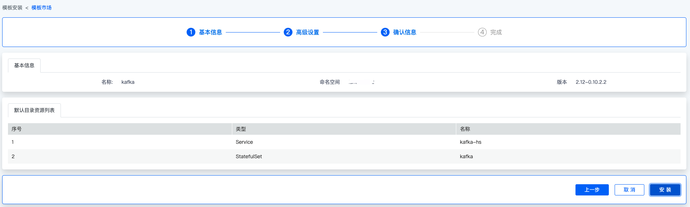
Task: Switch to the 基本信息 tab
Action: [24, 65]
